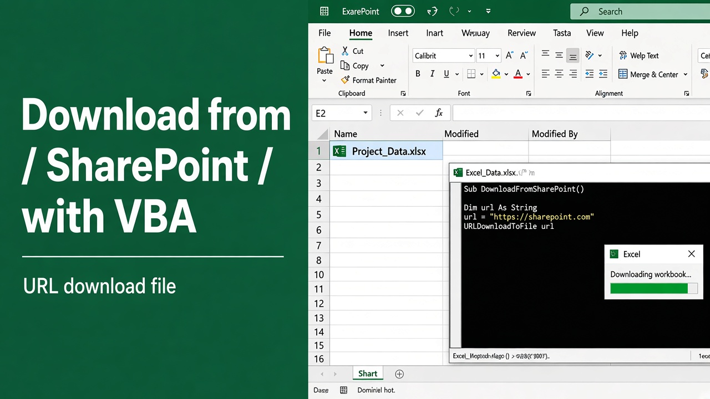Screen dimensions: 710x399
Task: Expand Font group dialog launcher
Action: (x=529, y=94)
